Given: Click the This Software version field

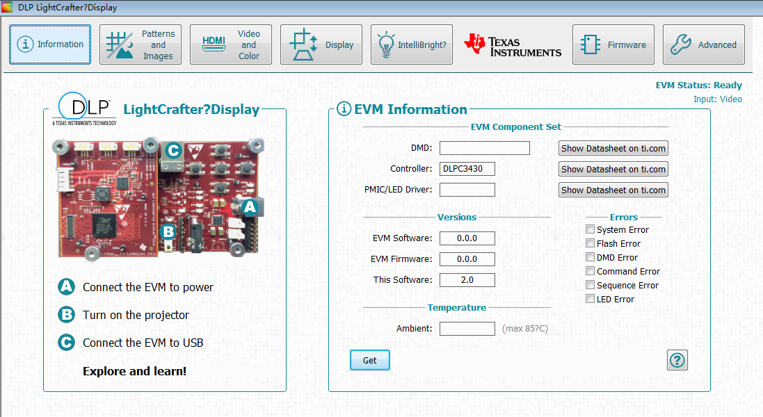Looking at the screenshot, I should point(467,280).
